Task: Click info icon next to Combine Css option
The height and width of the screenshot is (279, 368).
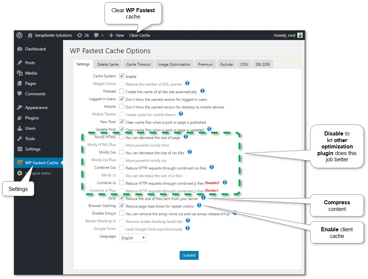Action: coord(212,167)
